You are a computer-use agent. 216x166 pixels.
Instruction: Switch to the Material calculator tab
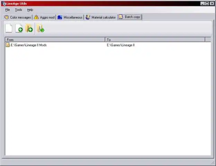[x=101, y=17]
